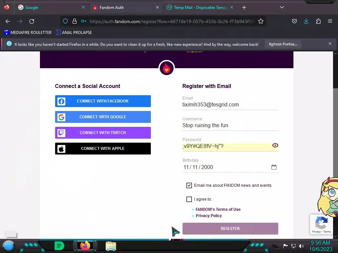The height and width of the screenshot is (253, 338).
Task: Reload the current Fandom page
Action: [x=32, y=21]
